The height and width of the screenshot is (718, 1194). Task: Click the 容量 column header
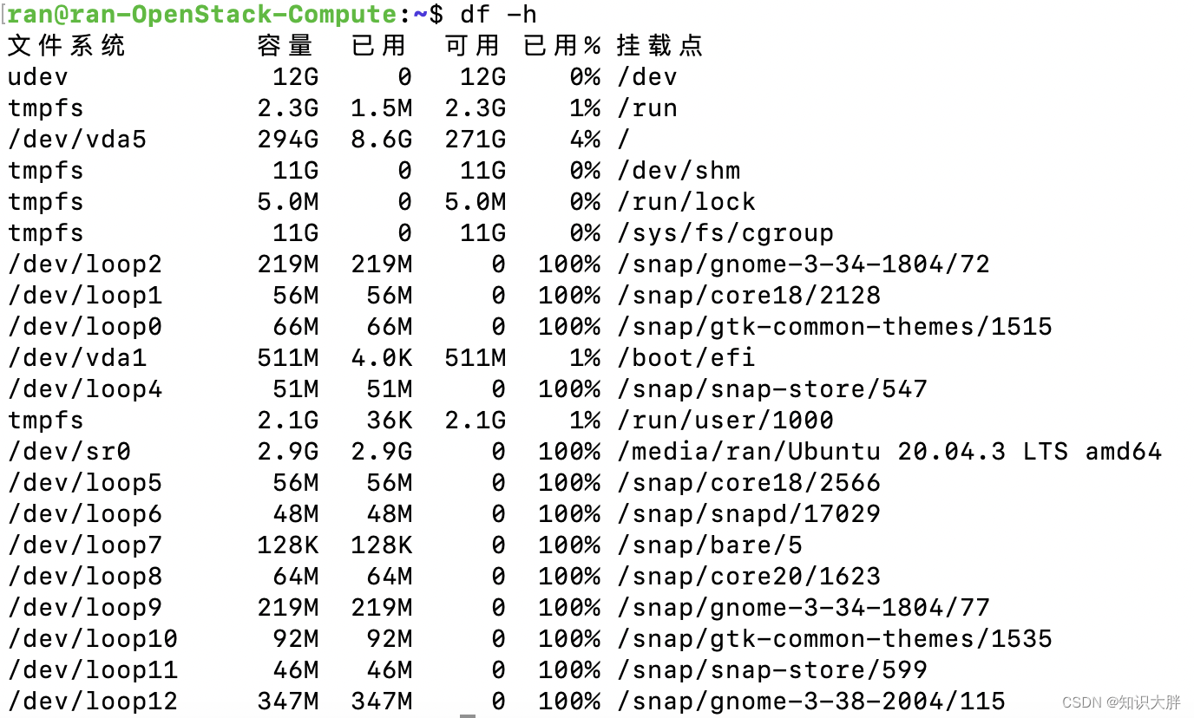coord(285,45)
